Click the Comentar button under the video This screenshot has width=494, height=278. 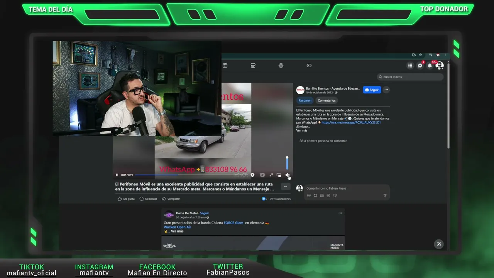pyautogui.click(x=148, y=199)
